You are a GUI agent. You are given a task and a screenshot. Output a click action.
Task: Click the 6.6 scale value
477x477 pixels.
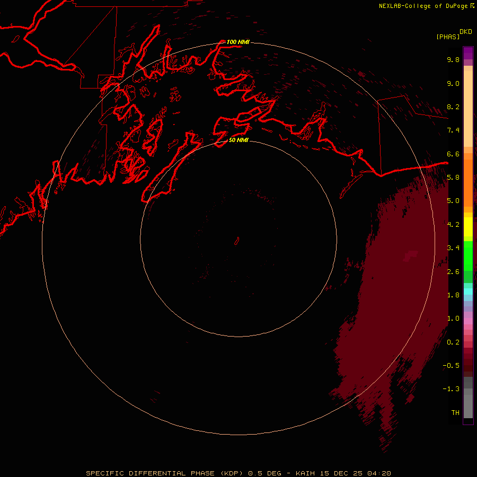pyautogui.click(x=453, y=154)
